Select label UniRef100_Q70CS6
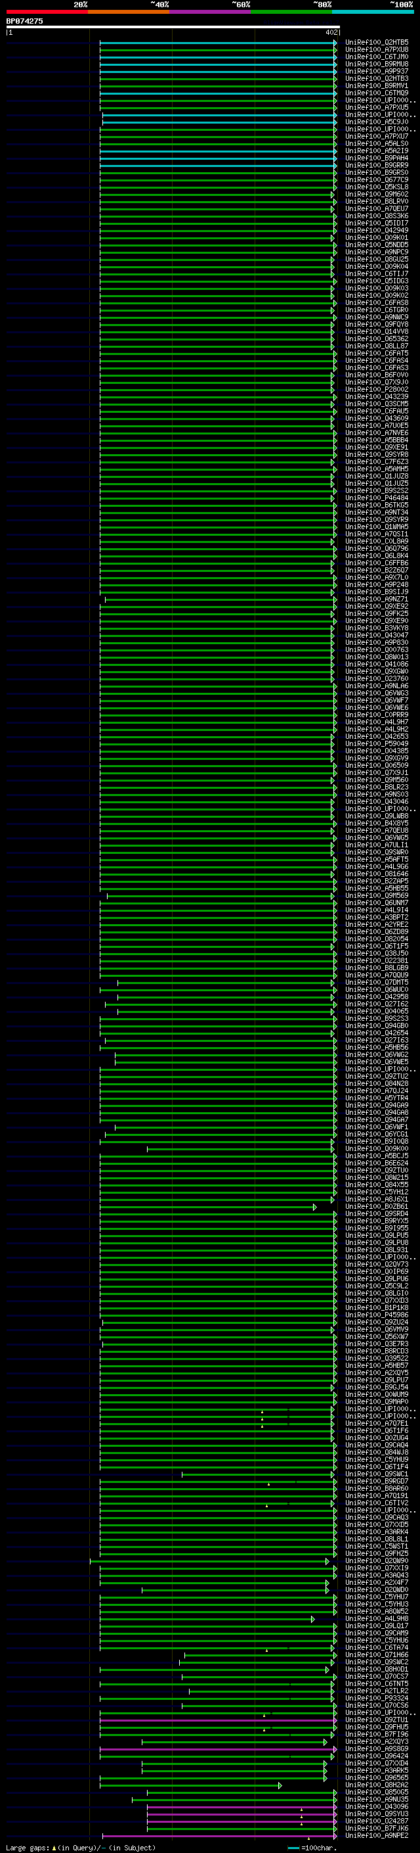The height and width of the screenshot is (1853, 420). click(x=377, y=1705)
